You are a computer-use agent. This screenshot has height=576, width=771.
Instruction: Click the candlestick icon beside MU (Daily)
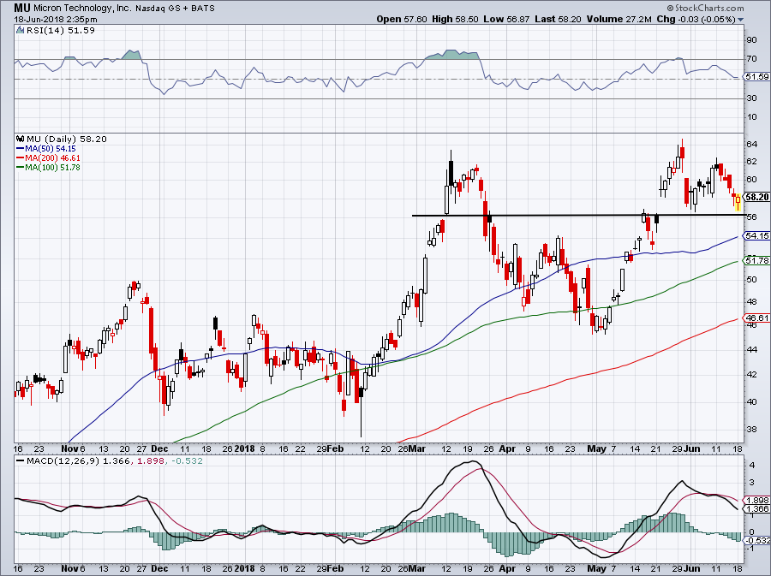pos(20,139)
